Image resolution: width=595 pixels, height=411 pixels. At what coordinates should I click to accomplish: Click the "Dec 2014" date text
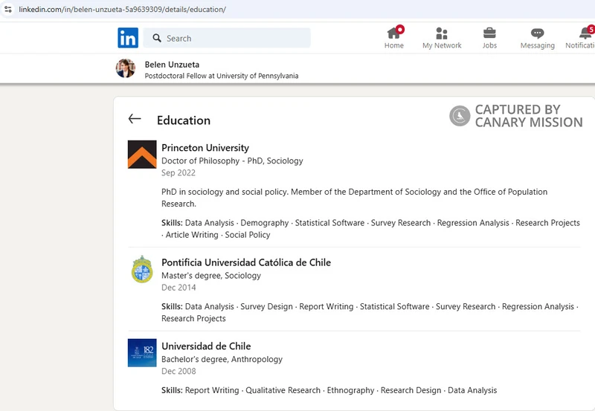tap(178, 288)
